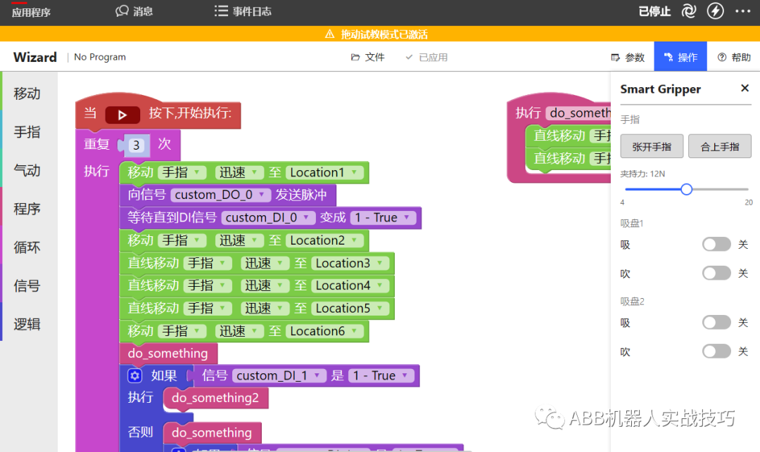Image resolution: width=760 pixels, height=452 pixels.
Task: Open Location4 dropdown
Action: 350,286
